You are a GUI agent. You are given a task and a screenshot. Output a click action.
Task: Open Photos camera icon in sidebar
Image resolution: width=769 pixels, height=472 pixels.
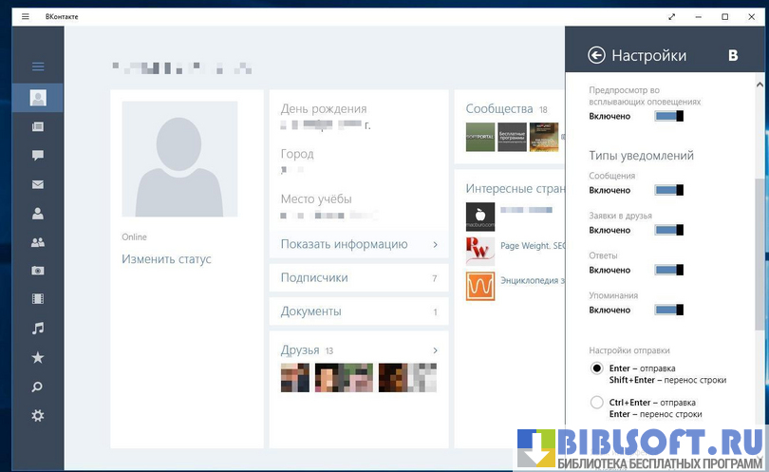click(x=38, y=271)
